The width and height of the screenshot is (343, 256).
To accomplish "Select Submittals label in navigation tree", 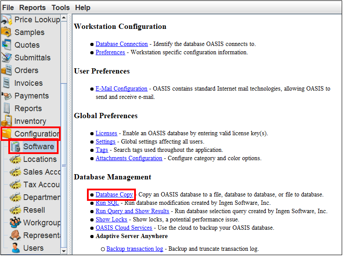I will click(32, 58).
